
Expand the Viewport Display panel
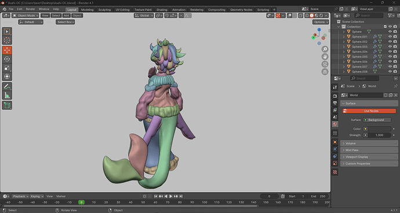click(x=369, y=157)
